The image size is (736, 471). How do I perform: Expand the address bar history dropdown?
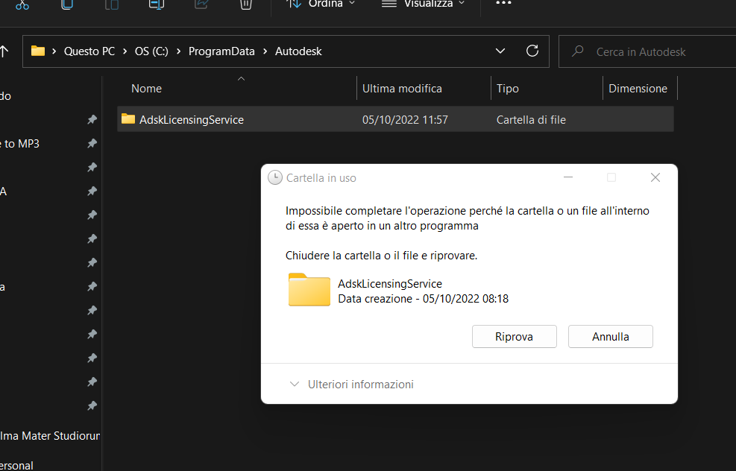point(500,51)
